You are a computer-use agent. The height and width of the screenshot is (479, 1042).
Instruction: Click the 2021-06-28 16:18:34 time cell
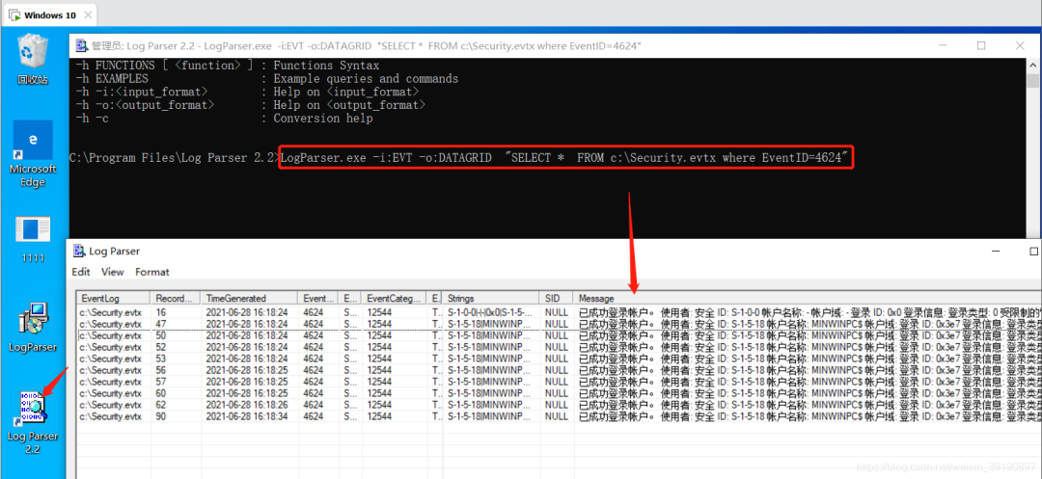(x=250, y=416)
